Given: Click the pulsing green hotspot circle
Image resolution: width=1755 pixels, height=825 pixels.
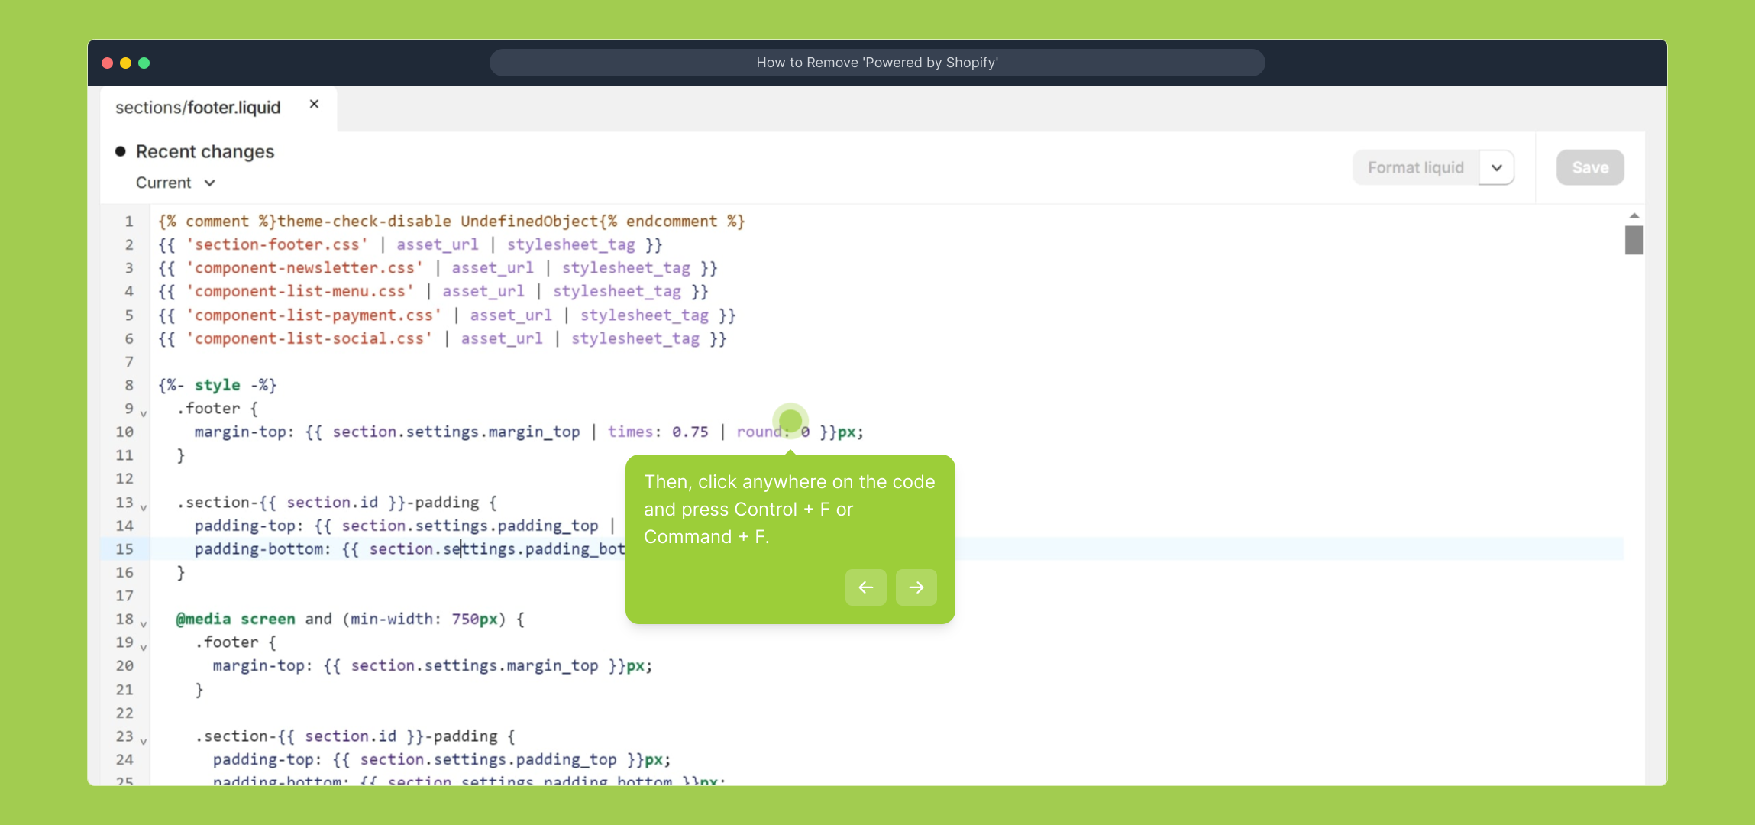Looking at the screenshot, I should pos(790,421).
